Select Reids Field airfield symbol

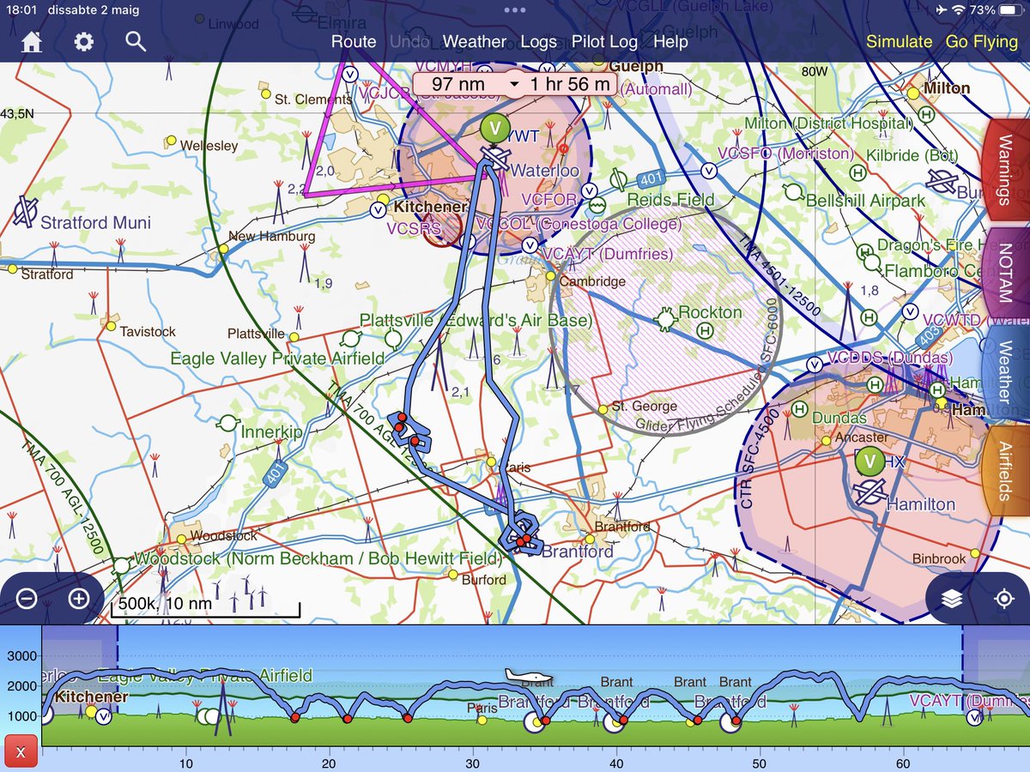point(618,180)
